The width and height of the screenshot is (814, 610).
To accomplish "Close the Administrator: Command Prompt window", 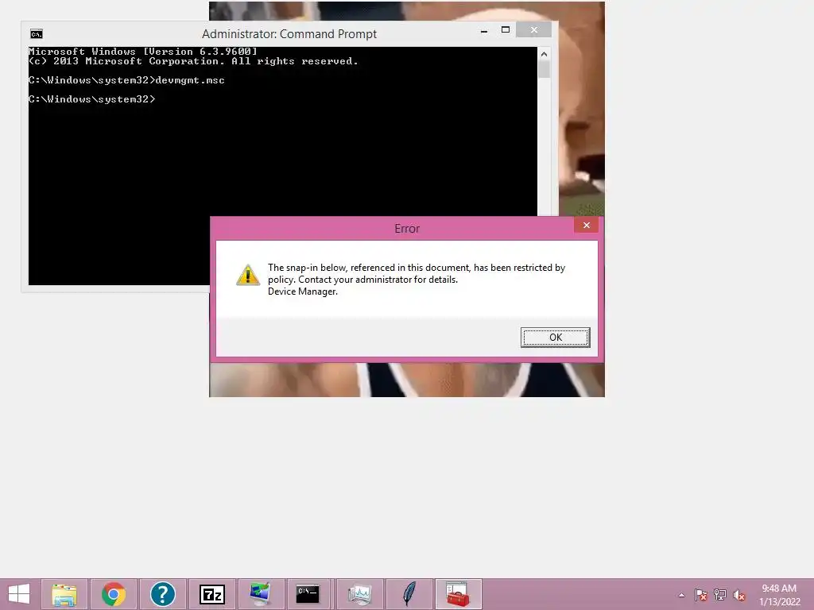I will click(533, 30).
